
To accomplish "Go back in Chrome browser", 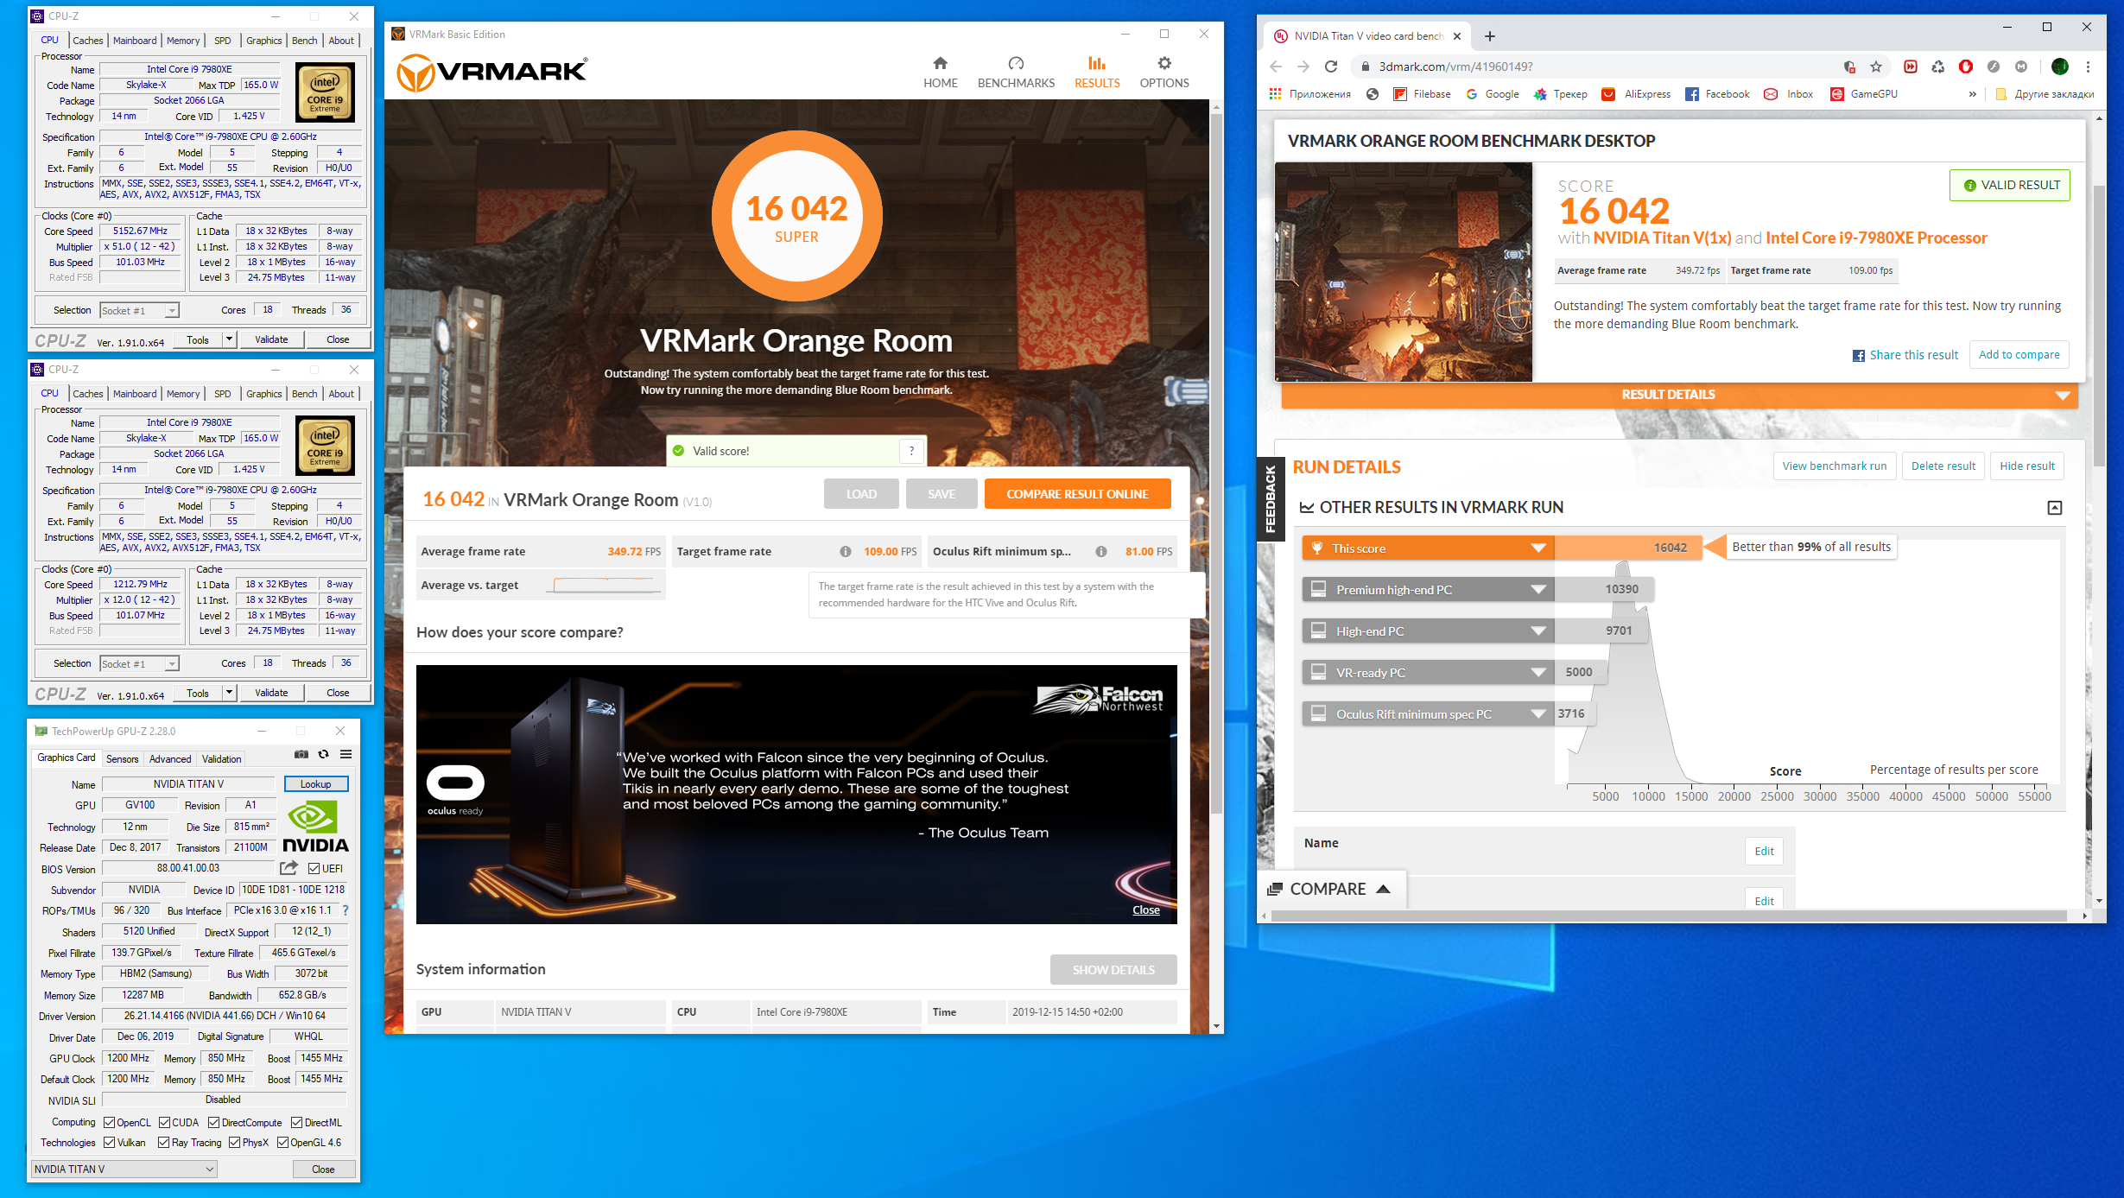I will click(x=1276, y=67).
